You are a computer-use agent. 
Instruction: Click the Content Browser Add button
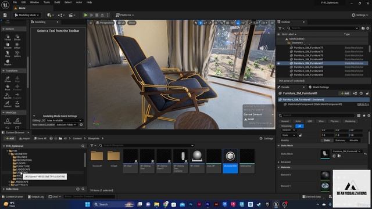click(x=10, y=138)
